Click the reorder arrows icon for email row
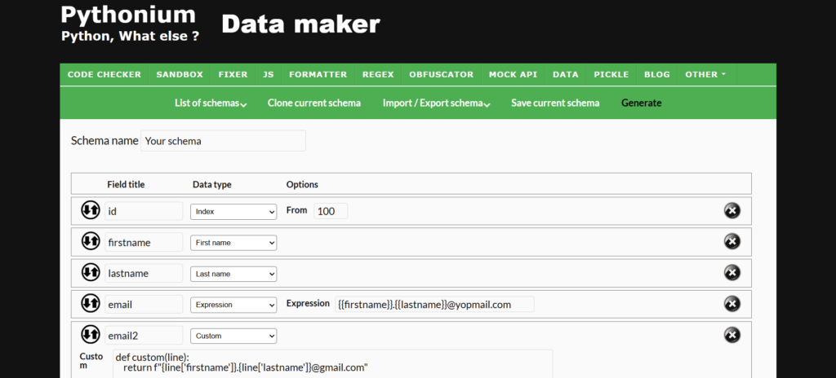The height and width of the screenshot is (378, 836). pos(90,304)
